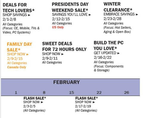Open Presidents Day Weekend Sale heading
Viewport: 149px width, 118px height.
pyautogui.click(x=70, y=7)
